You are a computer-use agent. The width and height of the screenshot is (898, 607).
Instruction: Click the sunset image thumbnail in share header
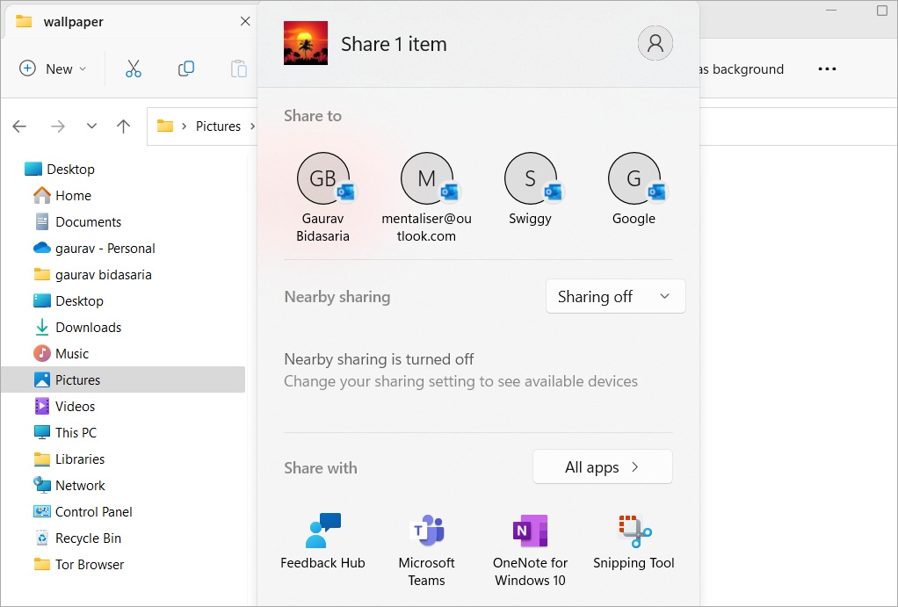(306, 43)
